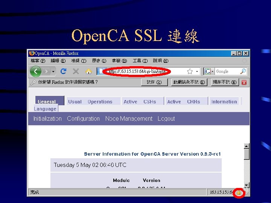Click the Firefox logo in title bar

(x=32, y=53)
